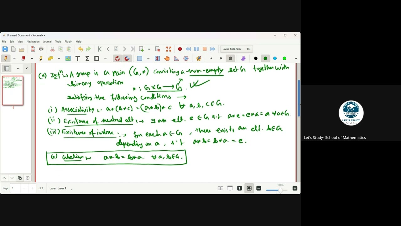The width and height of the screenshot is (401, 226).
Task: Delete the current page
Action: [x=158, y=49]
